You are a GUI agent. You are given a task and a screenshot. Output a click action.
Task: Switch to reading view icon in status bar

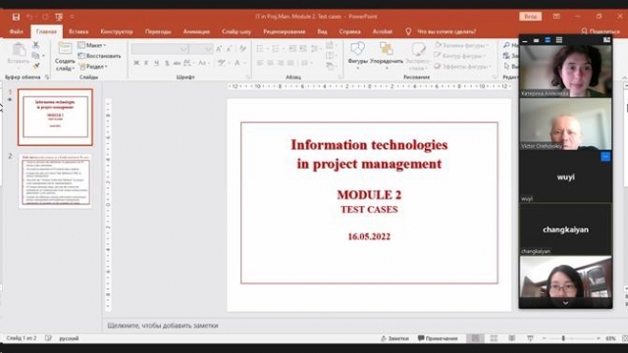point(512,338)
